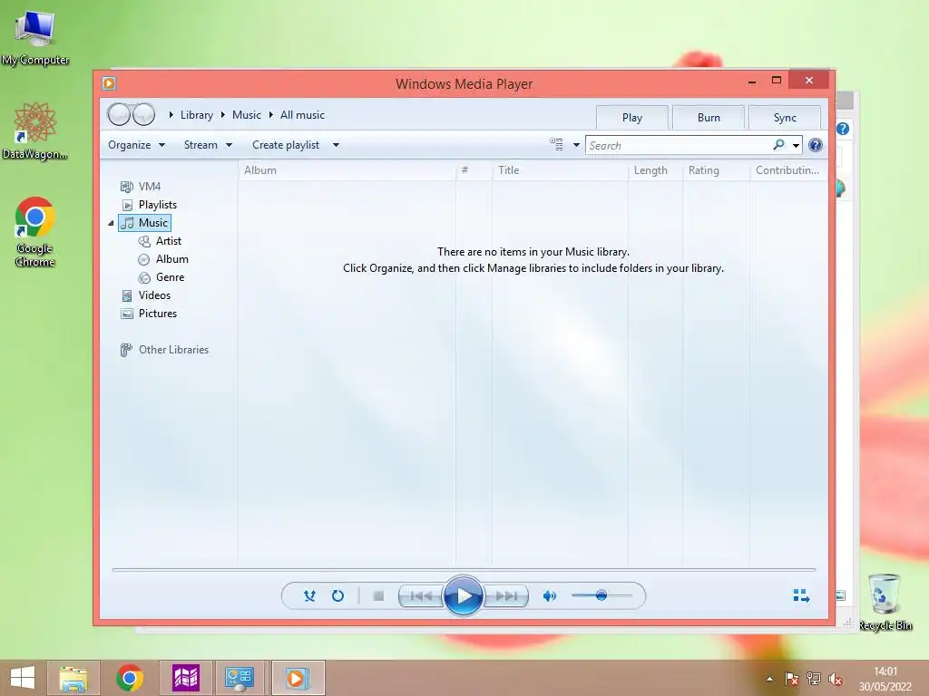The width and height of the screenshot is (929, 696).
Task: Click the View options icon
Action: click(x=556, y=144)
